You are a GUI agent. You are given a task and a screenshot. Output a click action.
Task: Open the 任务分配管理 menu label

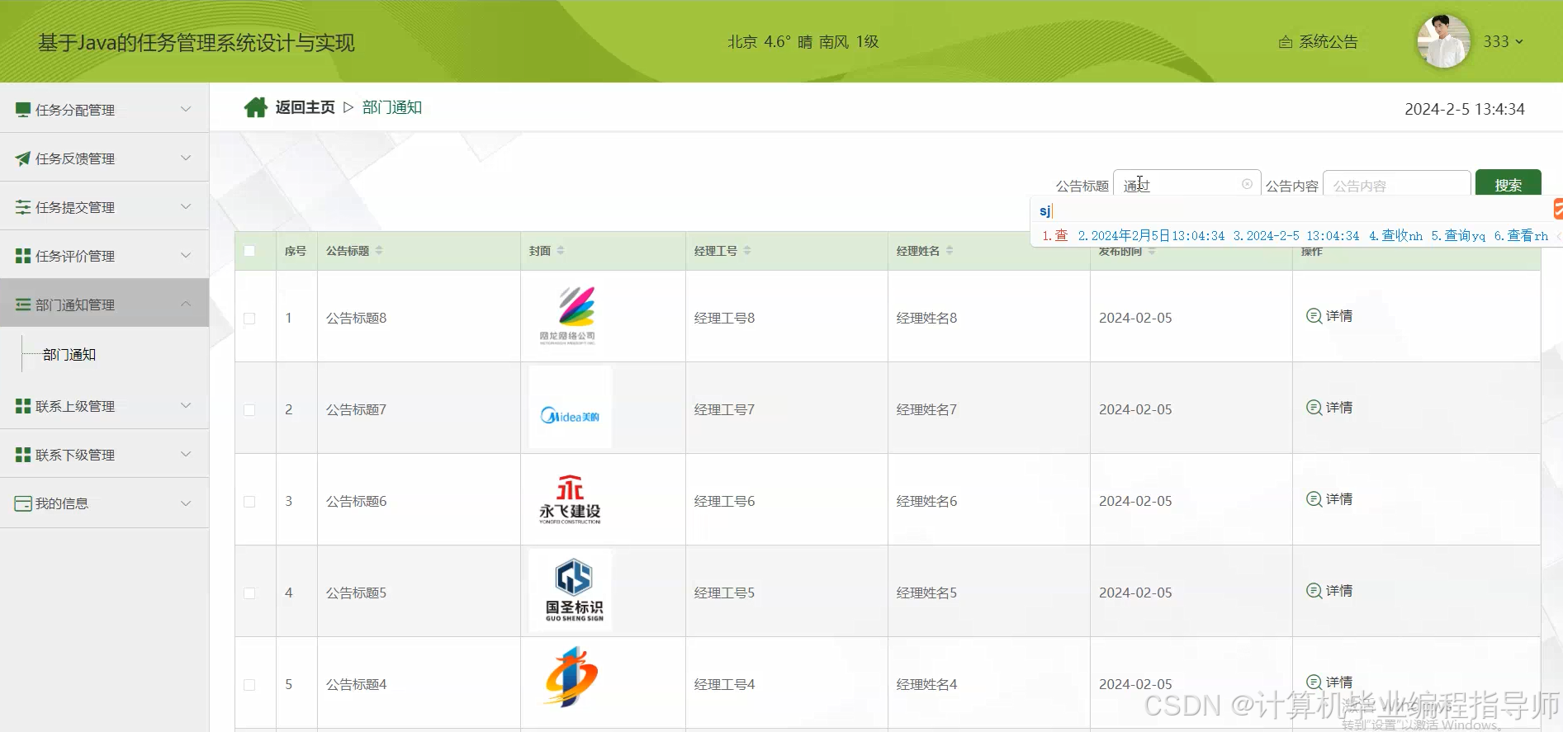(x=75, y=110)
